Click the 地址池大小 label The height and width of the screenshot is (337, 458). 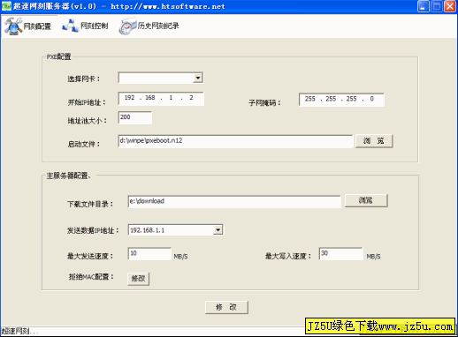tap(88, 121)
